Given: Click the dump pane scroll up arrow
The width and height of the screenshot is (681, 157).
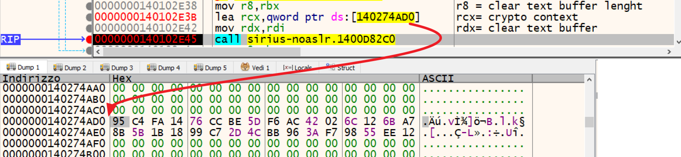Looking at the screenshot, I should click(x=589, y=80).
